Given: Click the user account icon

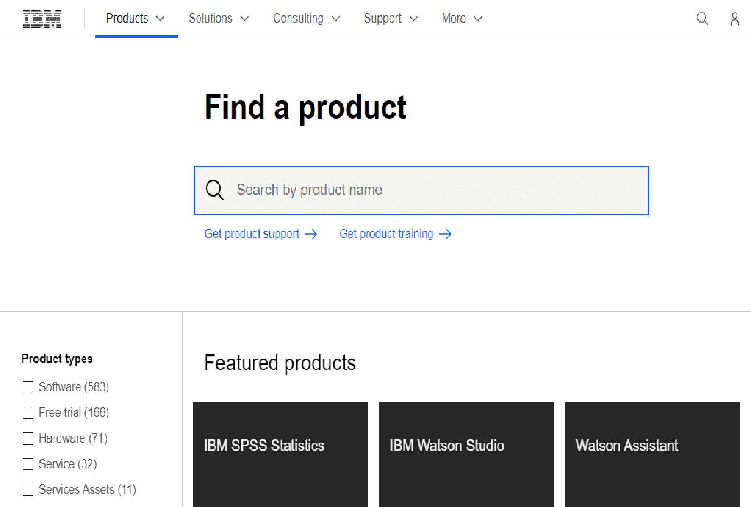Looking at the screenshot, I should [734, 18].
